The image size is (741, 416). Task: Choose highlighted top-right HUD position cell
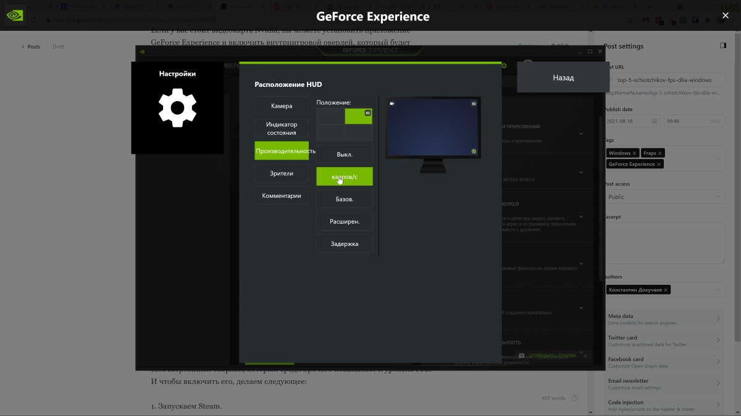tap(358, 116)
